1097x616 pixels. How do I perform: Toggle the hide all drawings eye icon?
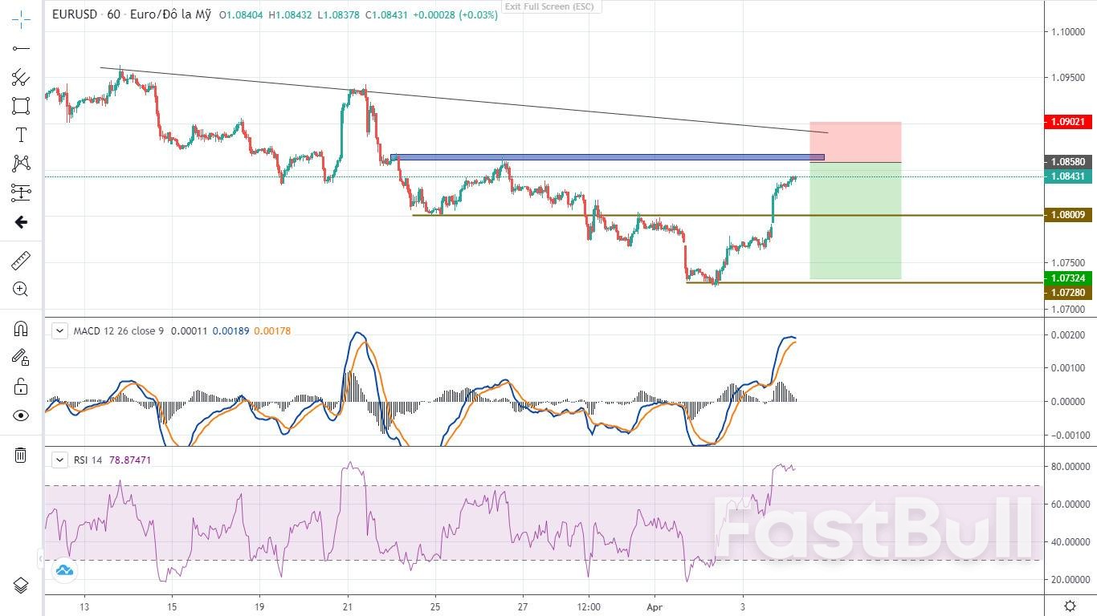coord(21,415)
